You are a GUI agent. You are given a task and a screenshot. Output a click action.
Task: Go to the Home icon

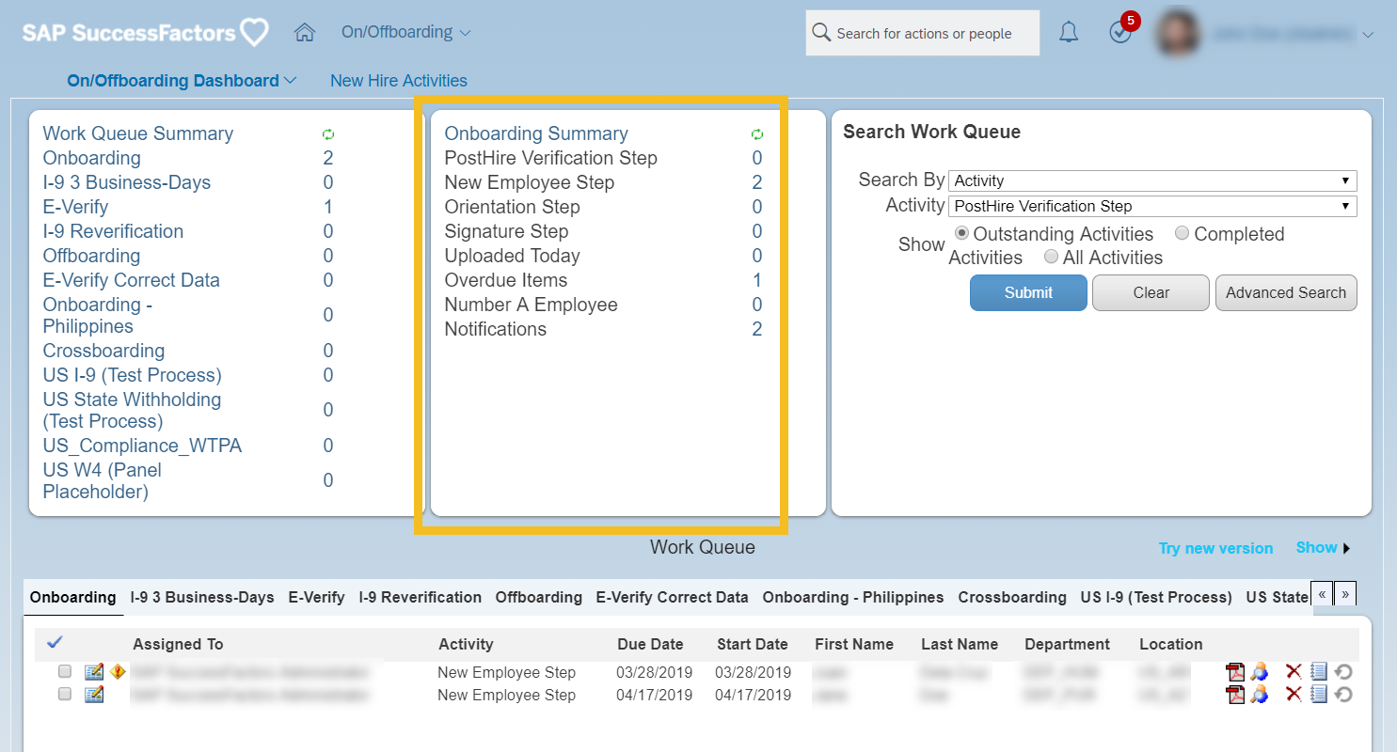[304, 33]
